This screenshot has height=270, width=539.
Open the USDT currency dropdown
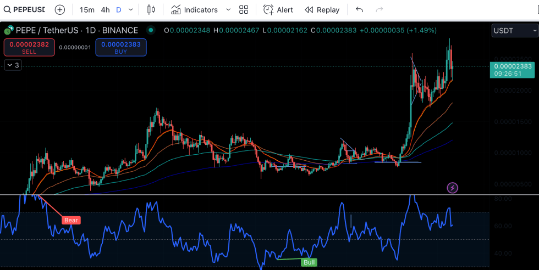[515, 31]
